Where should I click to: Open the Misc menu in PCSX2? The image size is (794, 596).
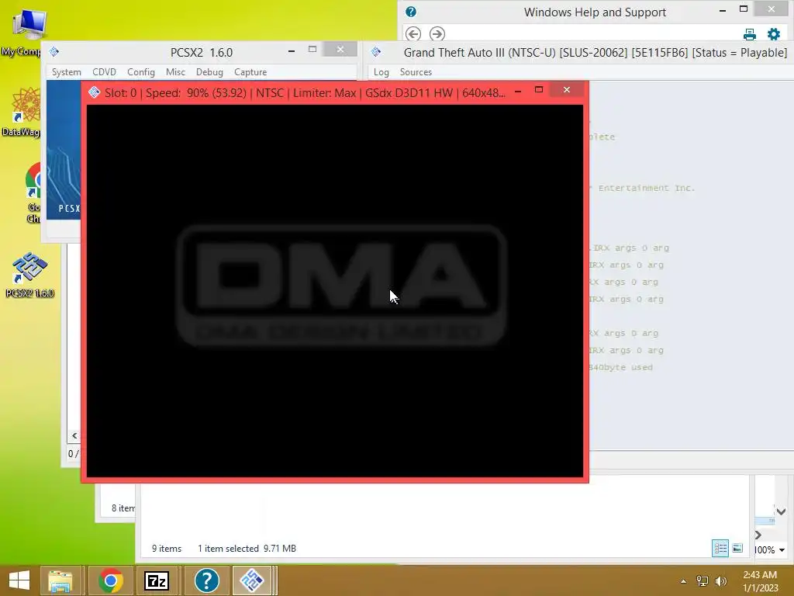pos(175,72)
